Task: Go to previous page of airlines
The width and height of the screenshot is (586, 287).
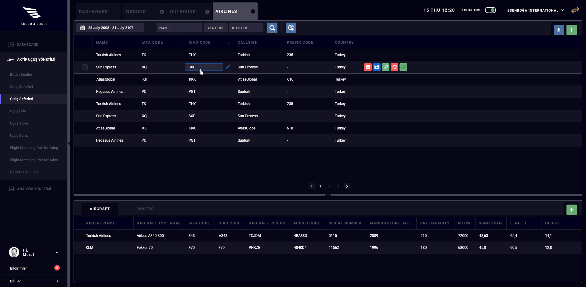Action: click(312, 186)
